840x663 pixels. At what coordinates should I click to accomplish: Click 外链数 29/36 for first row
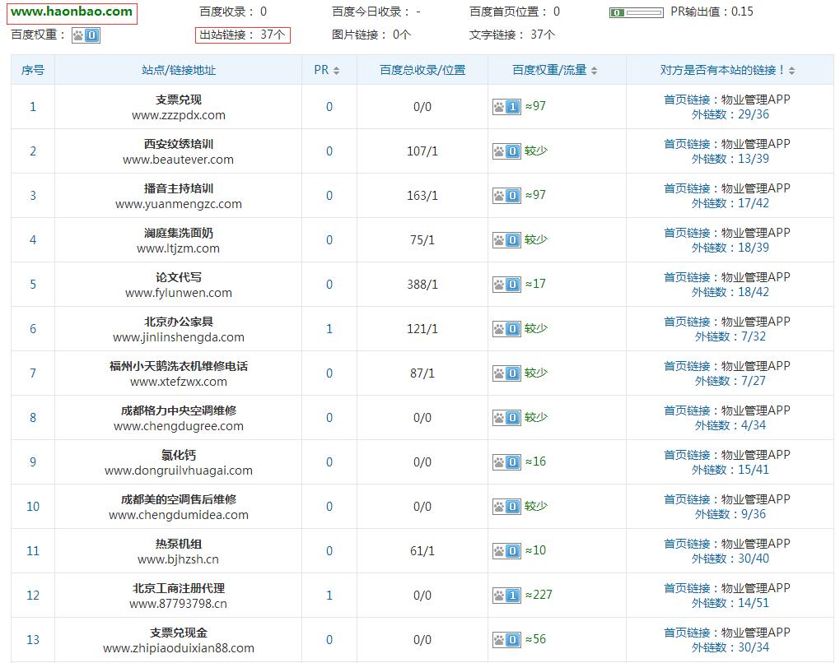pyautogui.click(x=730, y=114)
